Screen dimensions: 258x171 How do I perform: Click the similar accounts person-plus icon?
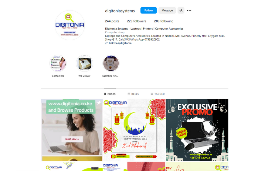181,10
